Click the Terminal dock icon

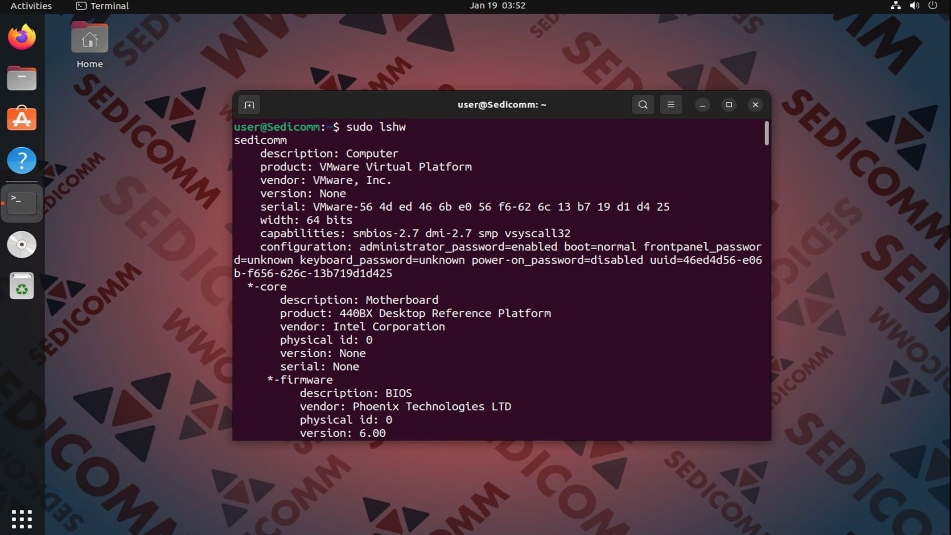22,203
